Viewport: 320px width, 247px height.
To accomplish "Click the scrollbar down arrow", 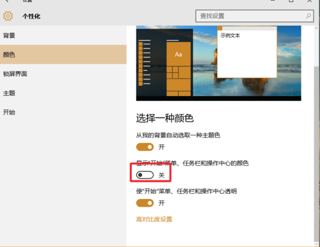I will [316, 244].
